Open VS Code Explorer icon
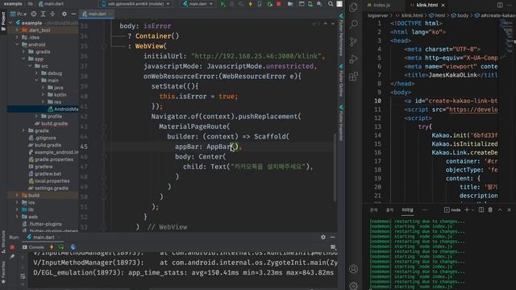516x290 pixels. tap(353, 7)
